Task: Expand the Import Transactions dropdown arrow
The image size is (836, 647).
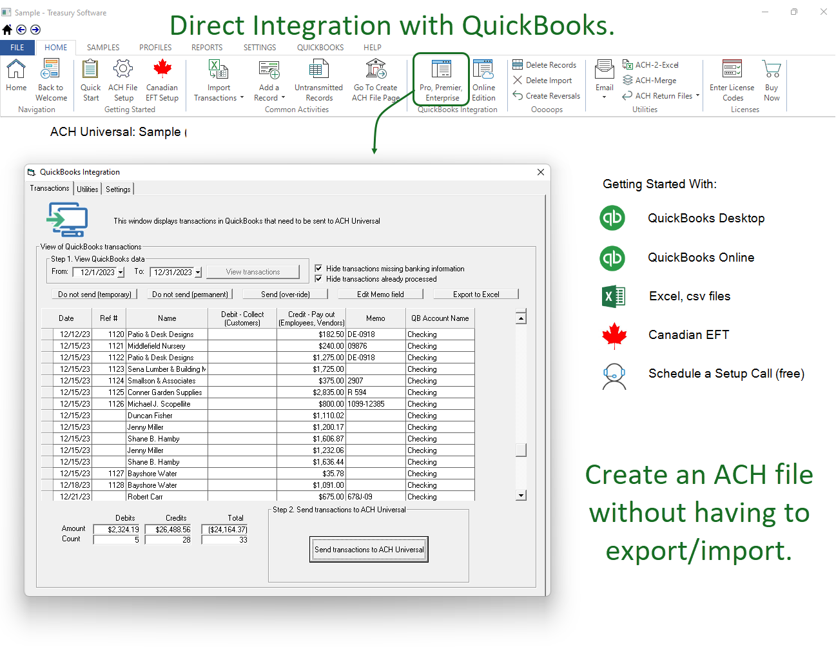Action: [x=242, y=98]
